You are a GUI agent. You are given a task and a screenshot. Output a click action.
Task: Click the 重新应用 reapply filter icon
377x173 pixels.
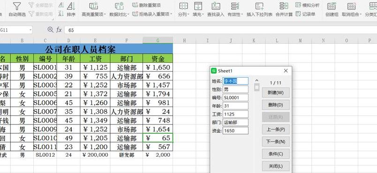click(31, 14)
